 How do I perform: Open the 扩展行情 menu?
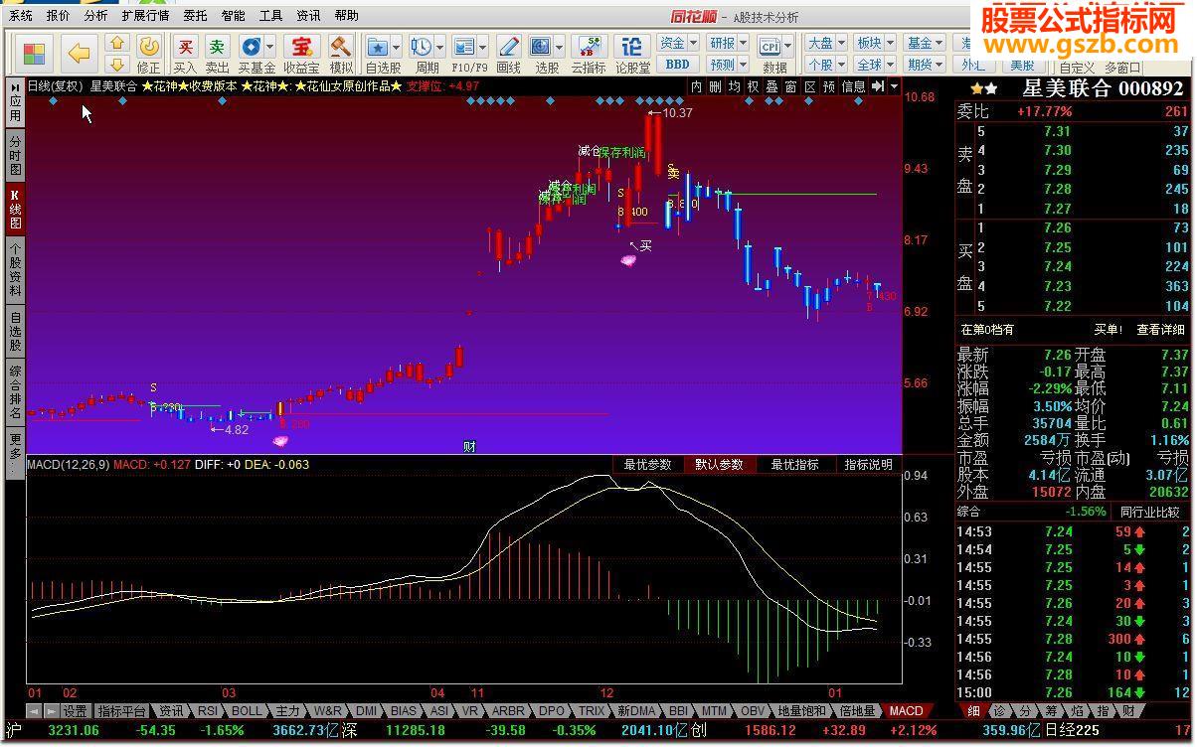146,16
